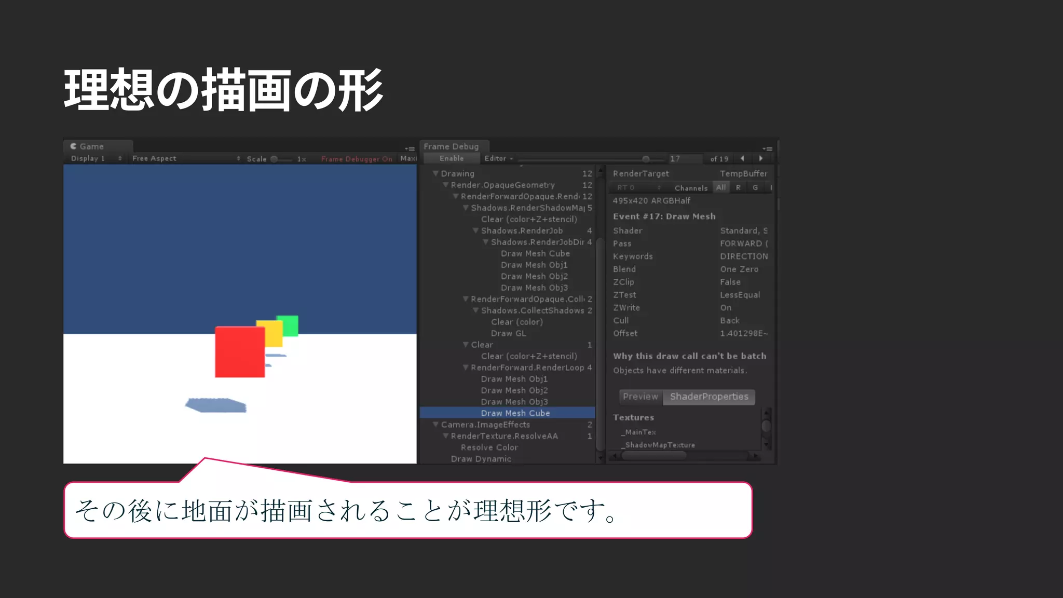Toggle the Frame Debugger Enable button
This screenshot has width=1063, height=598.
coord(452,158)
